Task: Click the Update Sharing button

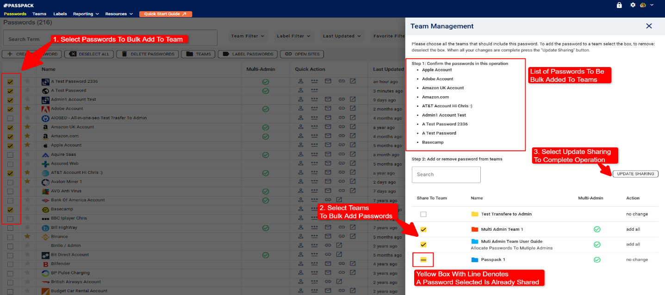Action: (x=635, y=174)
